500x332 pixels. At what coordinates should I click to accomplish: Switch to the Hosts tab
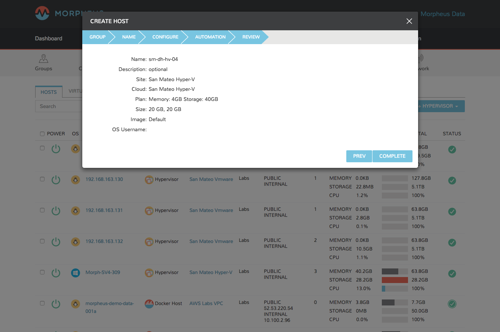click(49, 92)
